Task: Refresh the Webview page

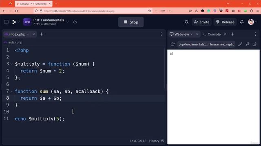Action: (x=173, y=44)
